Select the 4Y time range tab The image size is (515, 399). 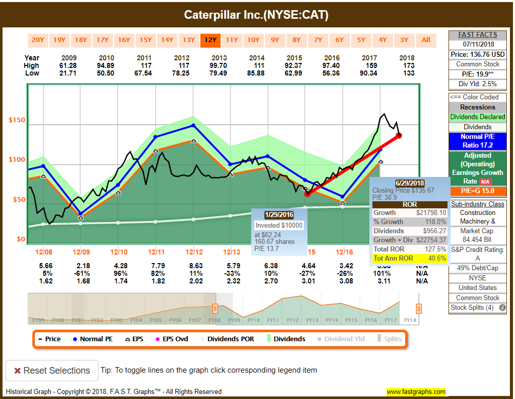pyautogui.click(x=383, y=40)
